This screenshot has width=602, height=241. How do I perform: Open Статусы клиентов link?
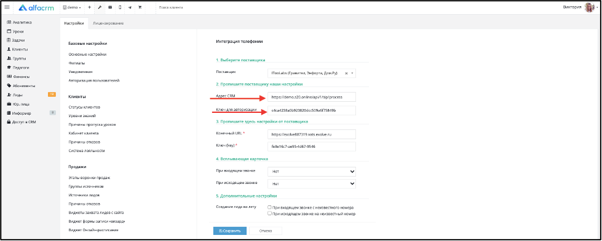click(84, 107)
